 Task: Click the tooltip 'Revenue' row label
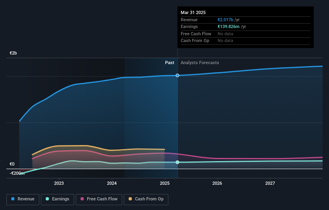click(189, 20)
